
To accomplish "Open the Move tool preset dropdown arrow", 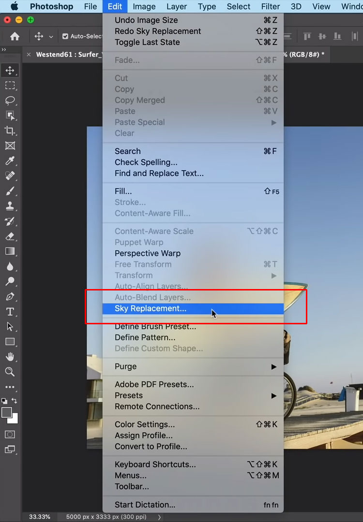I will [51, 37].
